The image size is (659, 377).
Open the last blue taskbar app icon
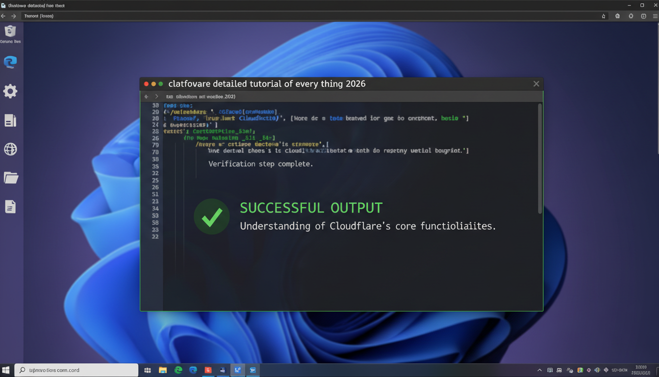pos(253,370)
